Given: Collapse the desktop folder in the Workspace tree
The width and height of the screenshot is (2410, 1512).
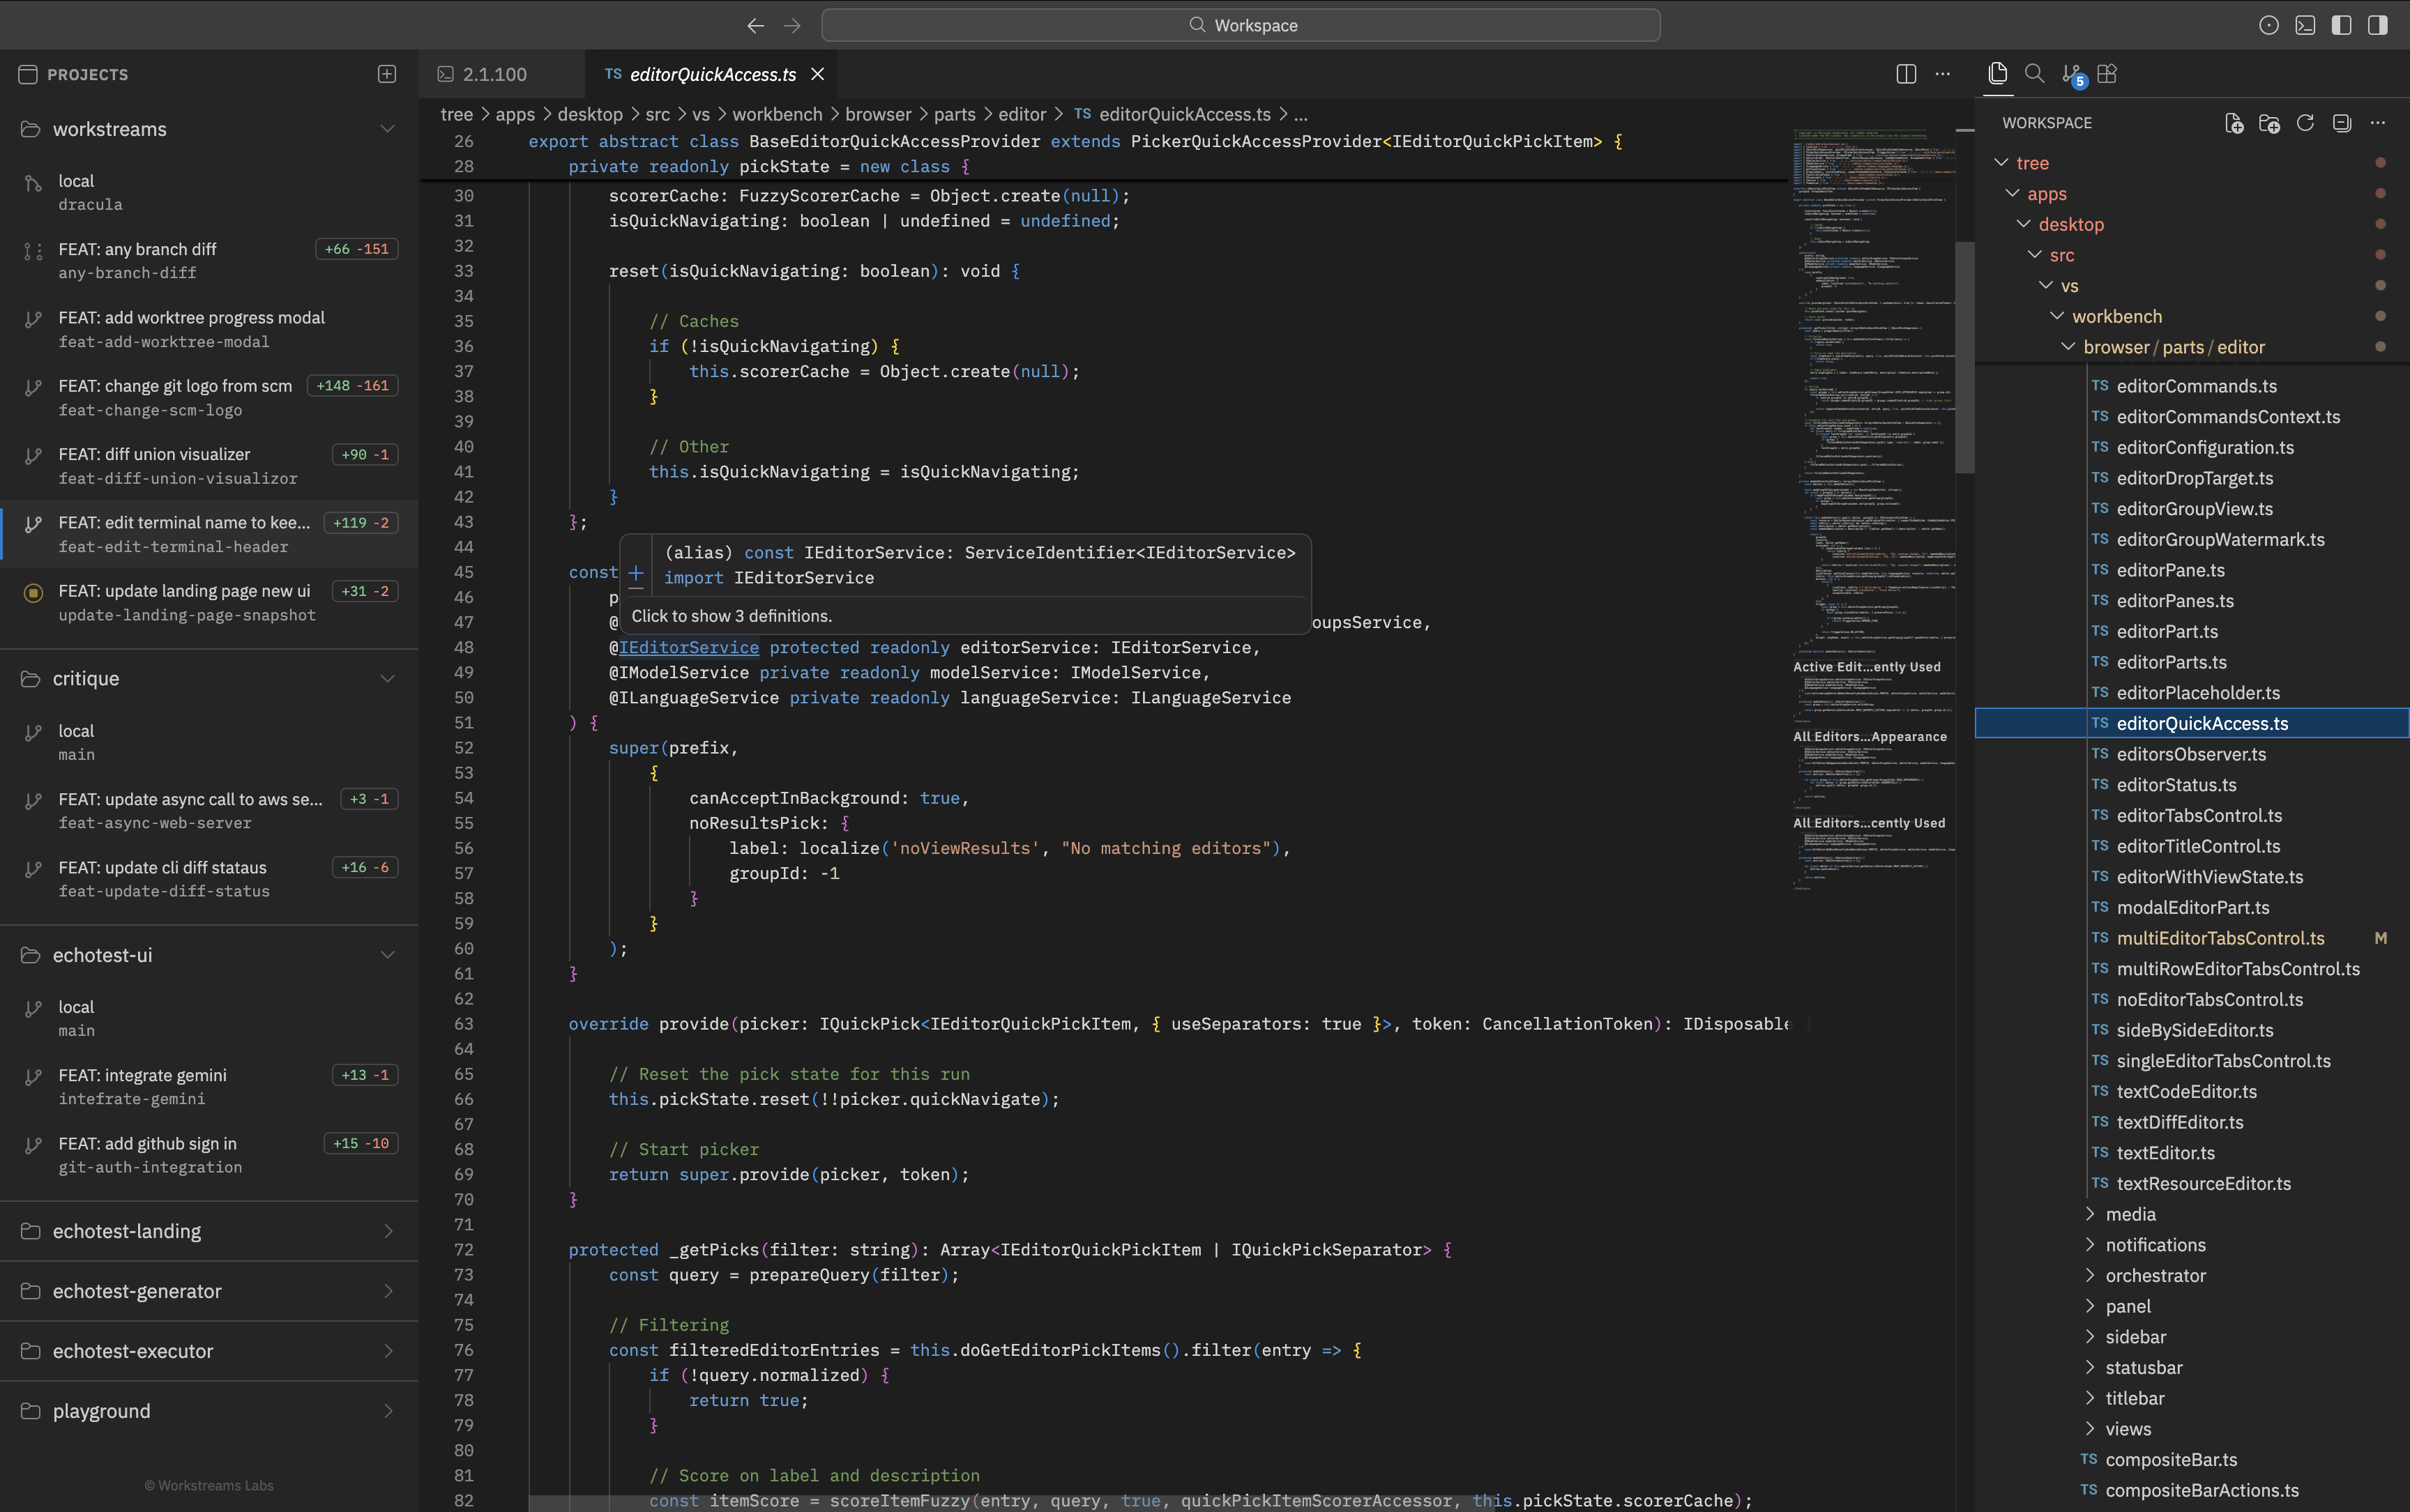Looking at the screenshot, I should (x=2023, y=224).
